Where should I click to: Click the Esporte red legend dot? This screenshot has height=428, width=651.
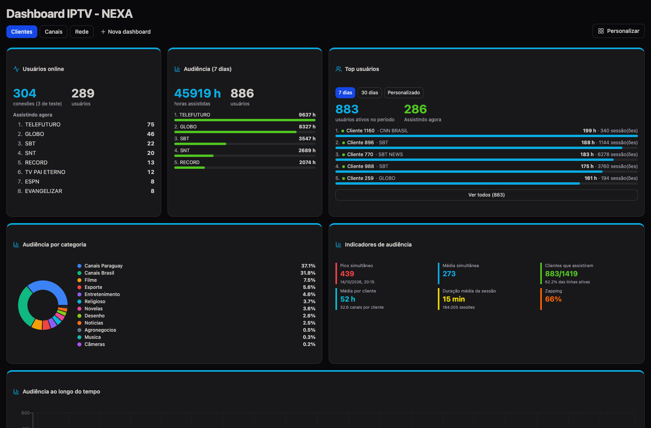pos(79,287)
